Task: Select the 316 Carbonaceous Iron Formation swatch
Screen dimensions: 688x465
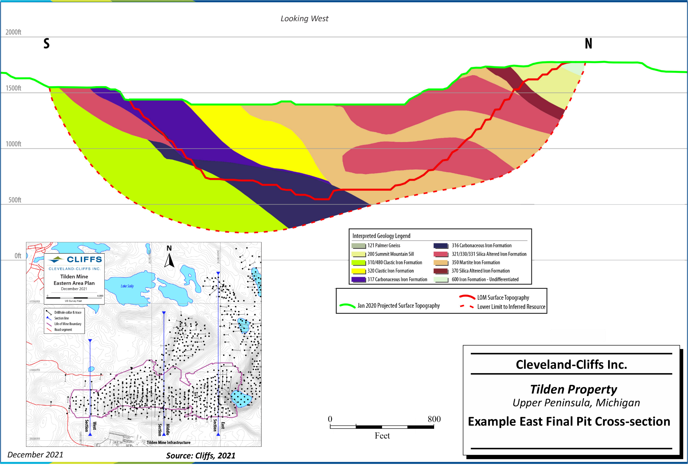Action: pos(441,246)
